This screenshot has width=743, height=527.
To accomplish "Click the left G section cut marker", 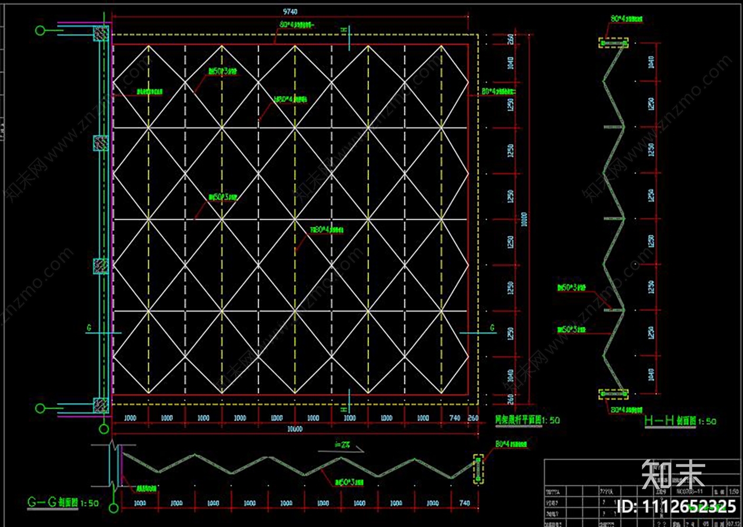I will click(x=89, y=328).
